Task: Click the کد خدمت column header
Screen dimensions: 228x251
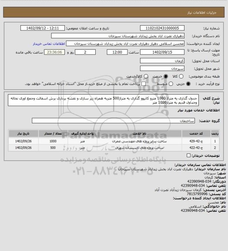Action: click(x=196, y=133)
